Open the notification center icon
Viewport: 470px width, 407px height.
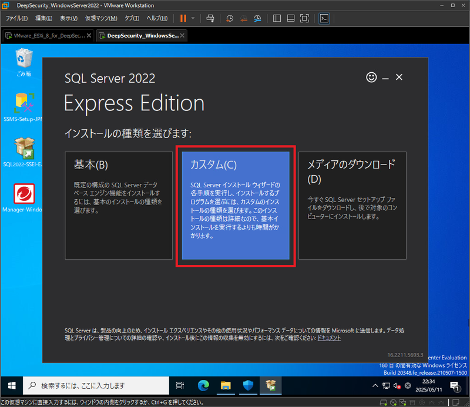pos(455,386)
